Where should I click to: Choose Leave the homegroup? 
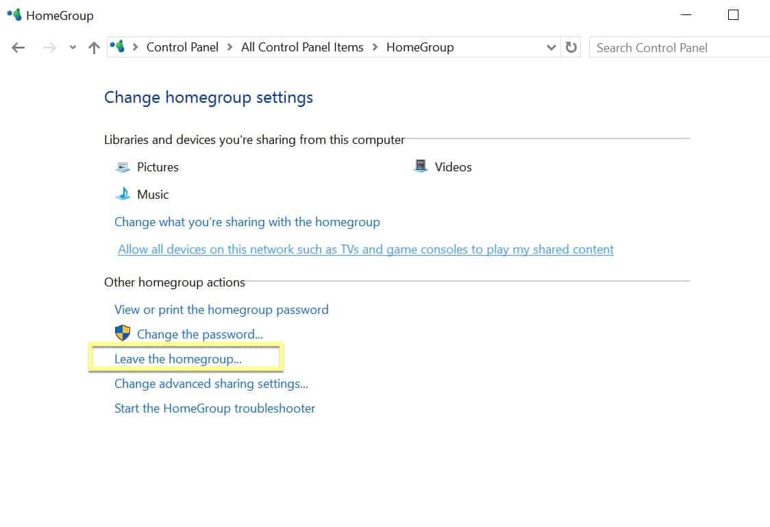point(177,359)
